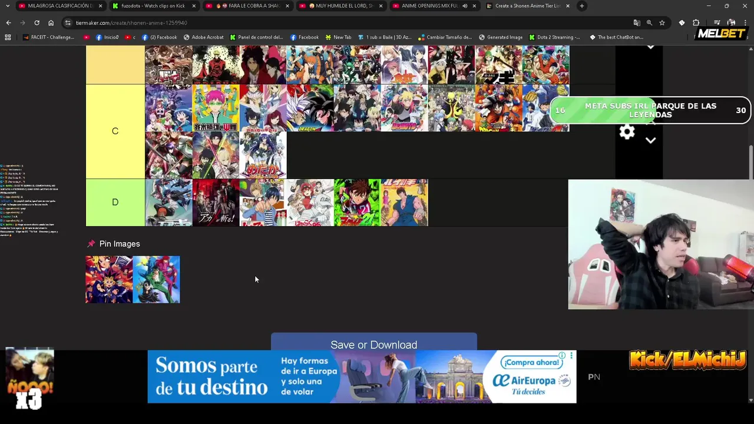Close the MILAGROSA CLASIFICACIÓN tab
Image resolution: width=754 pixels, height=424 pixels.
coord(100,6)
